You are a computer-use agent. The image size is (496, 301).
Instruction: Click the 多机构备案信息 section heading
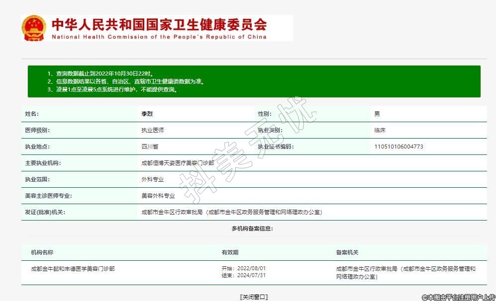pyautogui.click(x=252, y=228)
